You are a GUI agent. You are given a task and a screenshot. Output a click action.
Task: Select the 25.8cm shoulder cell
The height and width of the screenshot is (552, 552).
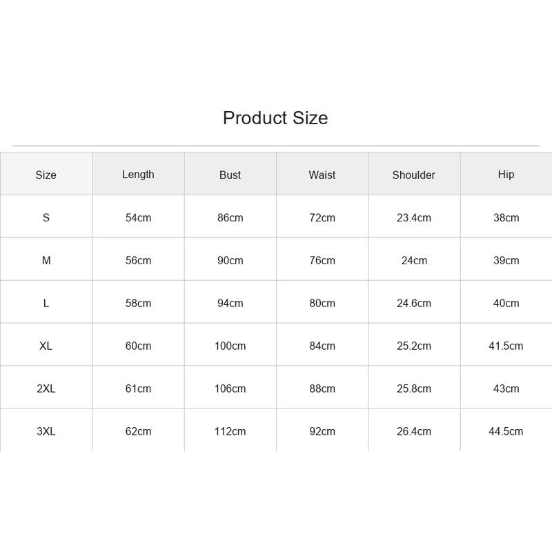[x=413, y=388]
